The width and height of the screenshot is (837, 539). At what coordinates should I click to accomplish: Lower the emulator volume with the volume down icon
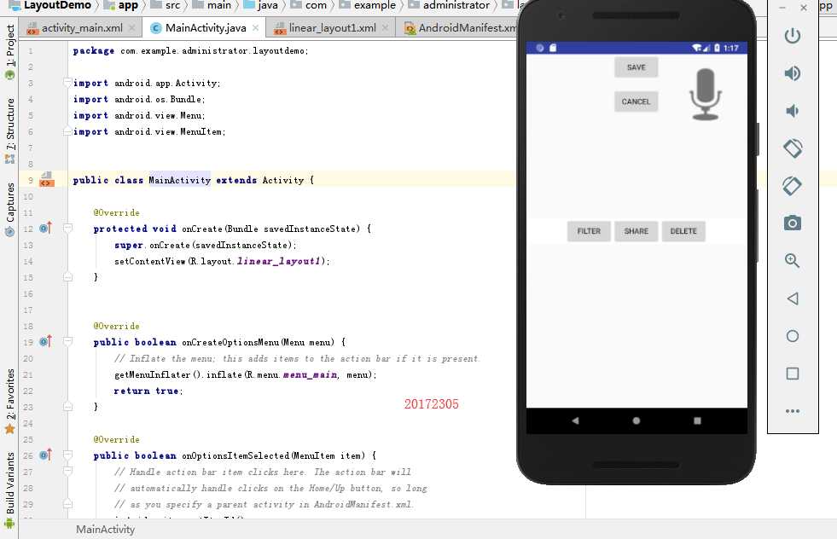[792, 111]
